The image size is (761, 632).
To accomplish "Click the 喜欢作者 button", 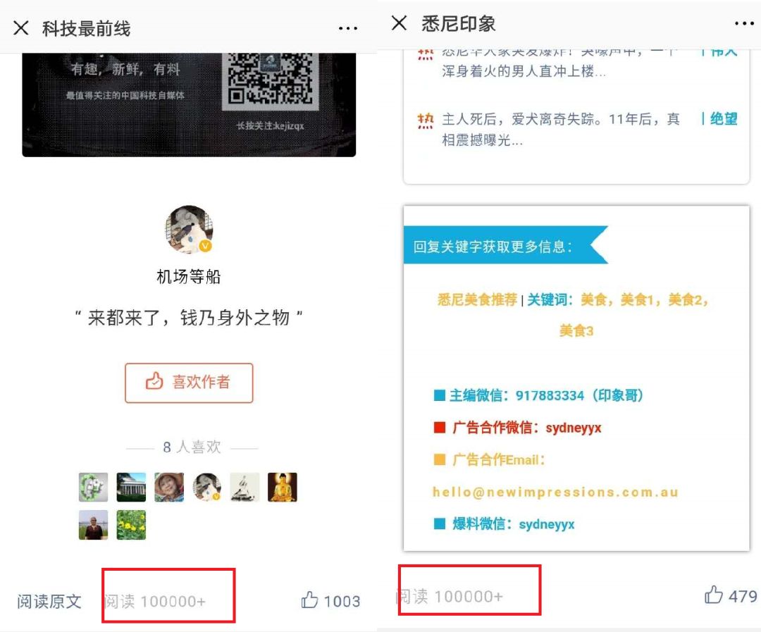I will point(189,383).
